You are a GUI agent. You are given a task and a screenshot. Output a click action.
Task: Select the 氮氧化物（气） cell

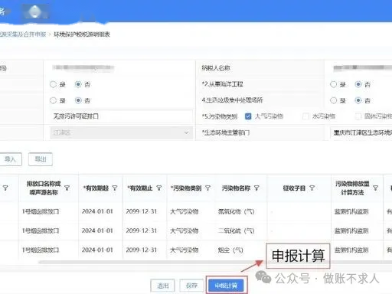point(236,211)
